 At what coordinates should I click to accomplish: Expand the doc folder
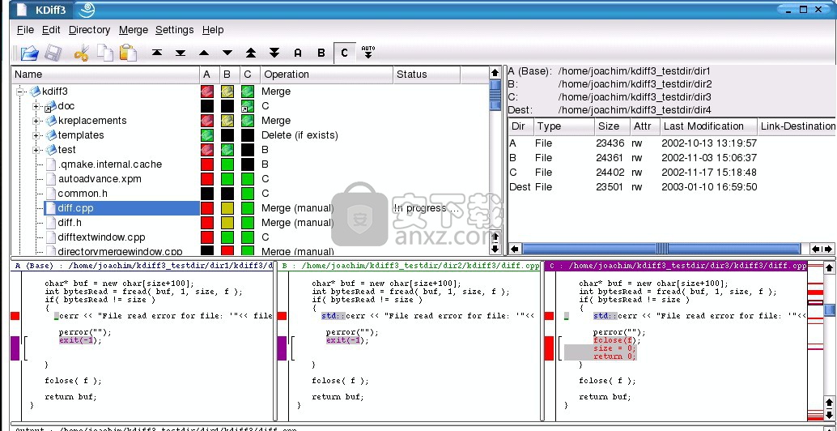[36, 106]
